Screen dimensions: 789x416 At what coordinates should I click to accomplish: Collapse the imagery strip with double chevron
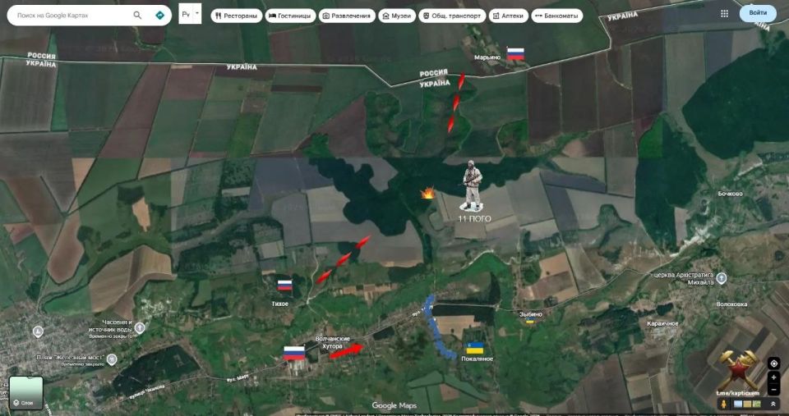click(x=773, y=404)
